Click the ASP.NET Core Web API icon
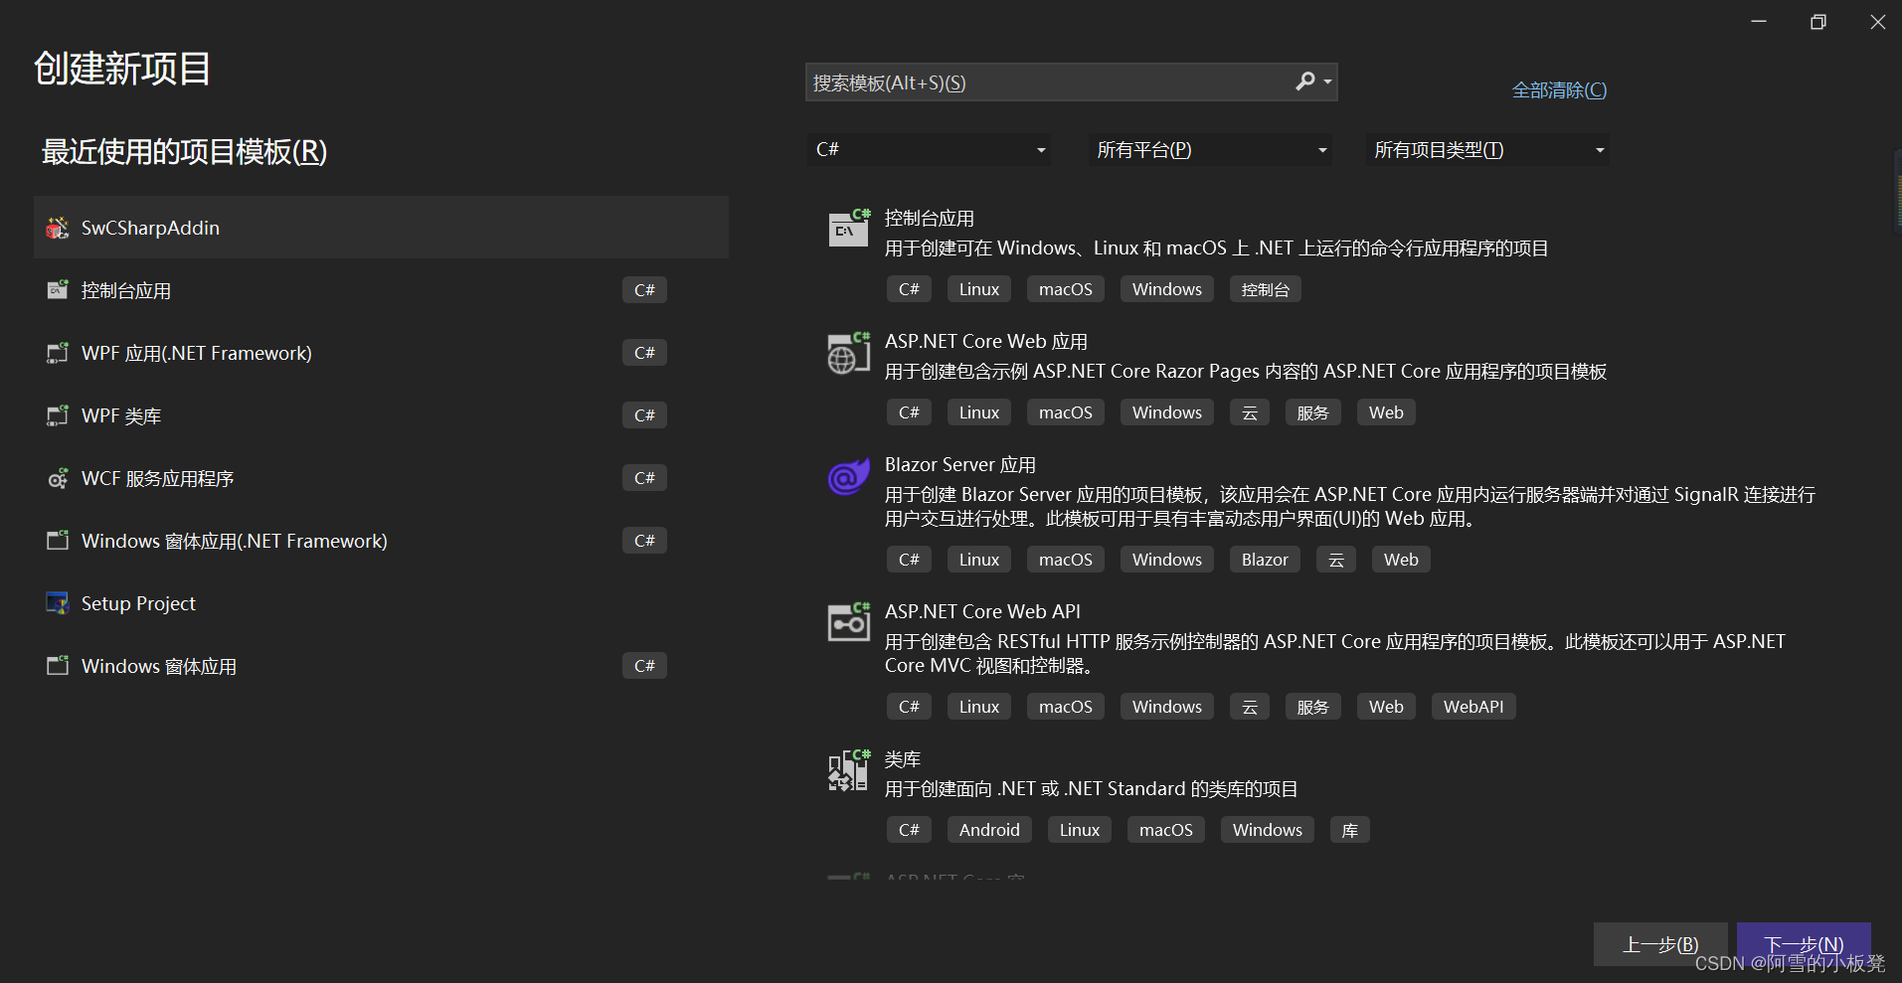 (x=849, y=622)
